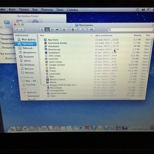Go back with the left arrow button
This screenshot has height=154, width=154.
(x=17, y=29)
